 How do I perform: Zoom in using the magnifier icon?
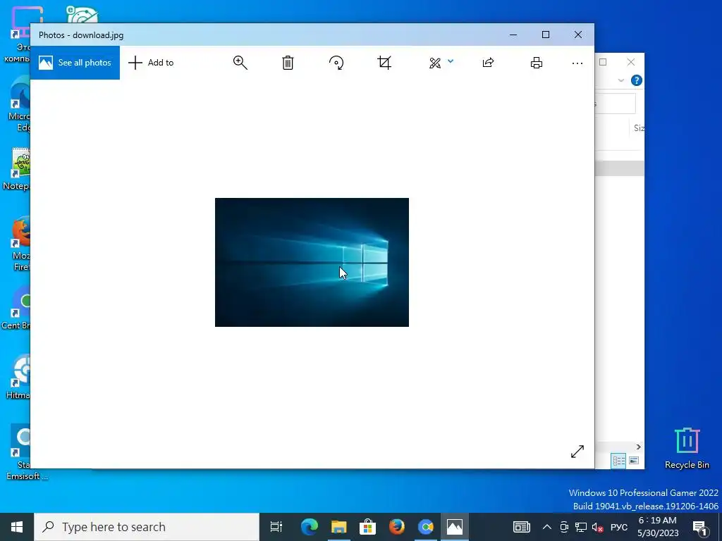pyautogui.click(x=240, y=63)
